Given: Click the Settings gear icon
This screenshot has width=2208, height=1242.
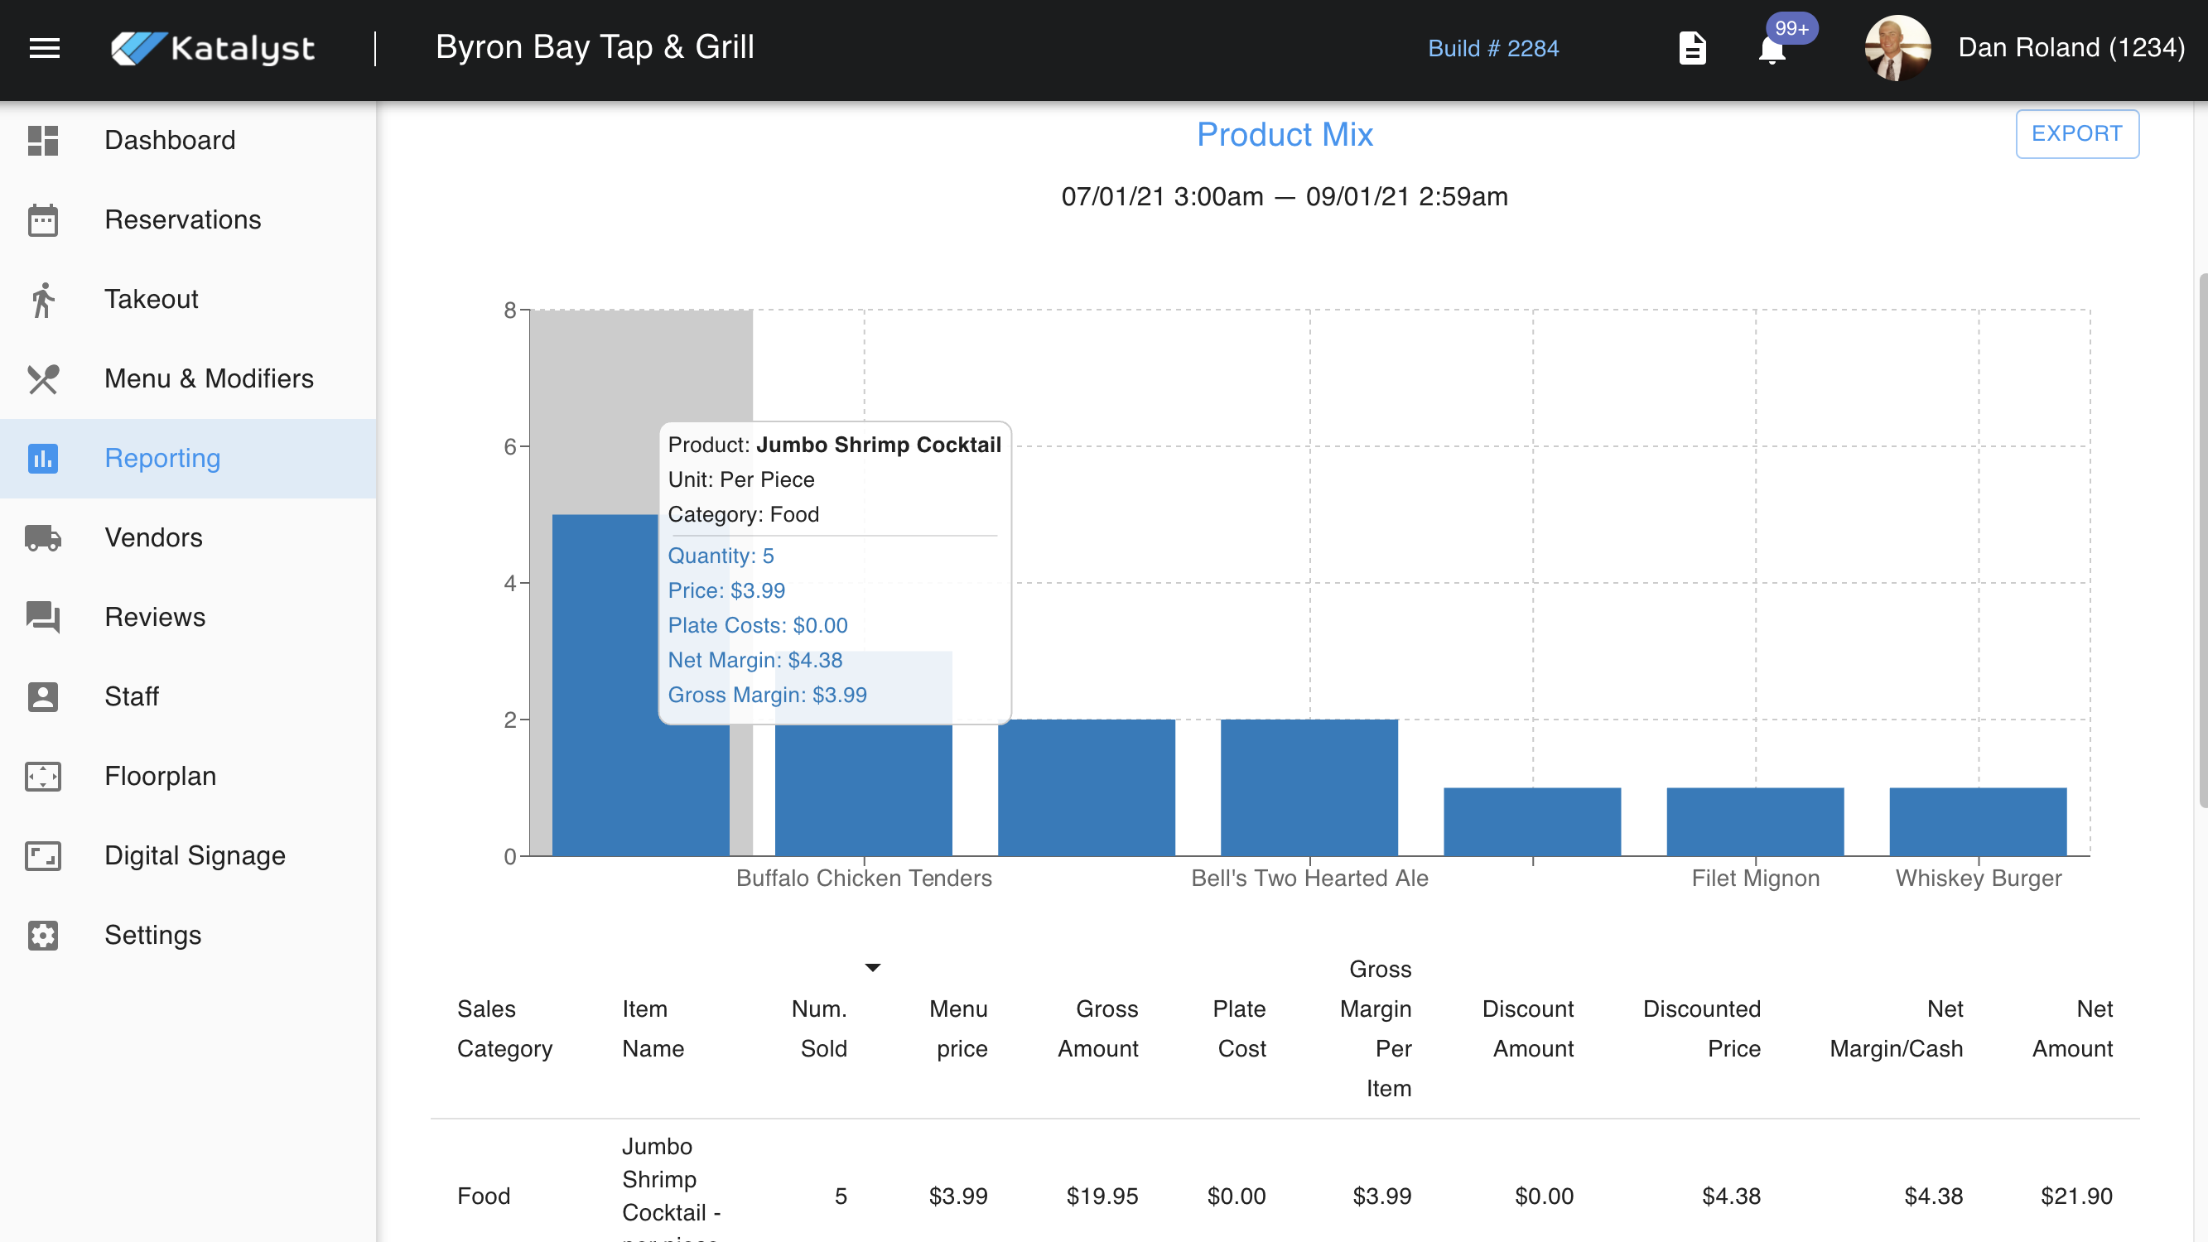Looking at the screenshot, I should click(43, 935).
